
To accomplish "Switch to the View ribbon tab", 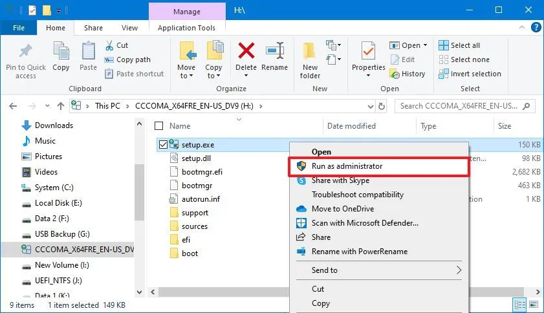I will pos(129,28).
